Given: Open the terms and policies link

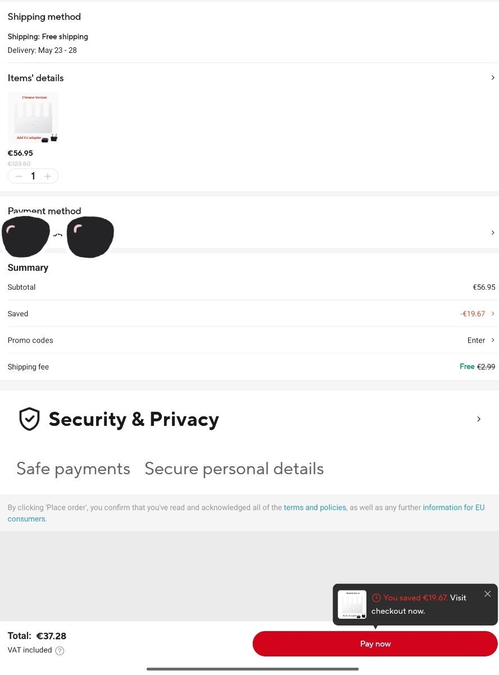Looking at the screenshot, I should (315, 507).
